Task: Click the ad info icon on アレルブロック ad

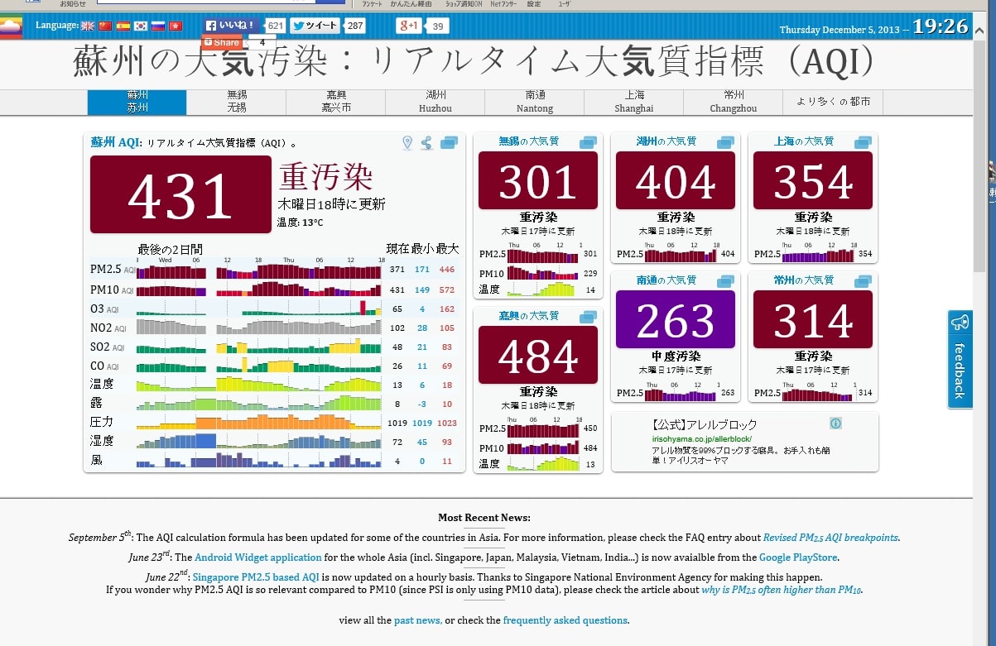Action: pos(835,423)
